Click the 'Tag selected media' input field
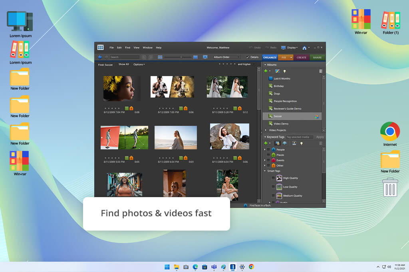 [300, 137]
